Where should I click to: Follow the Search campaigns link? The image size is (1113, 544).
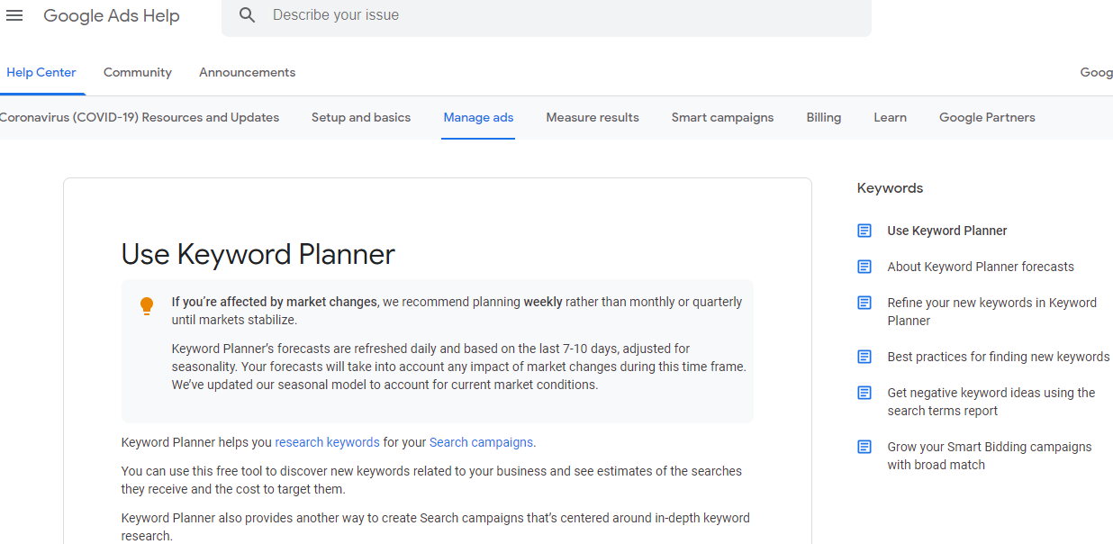(481, 442)
